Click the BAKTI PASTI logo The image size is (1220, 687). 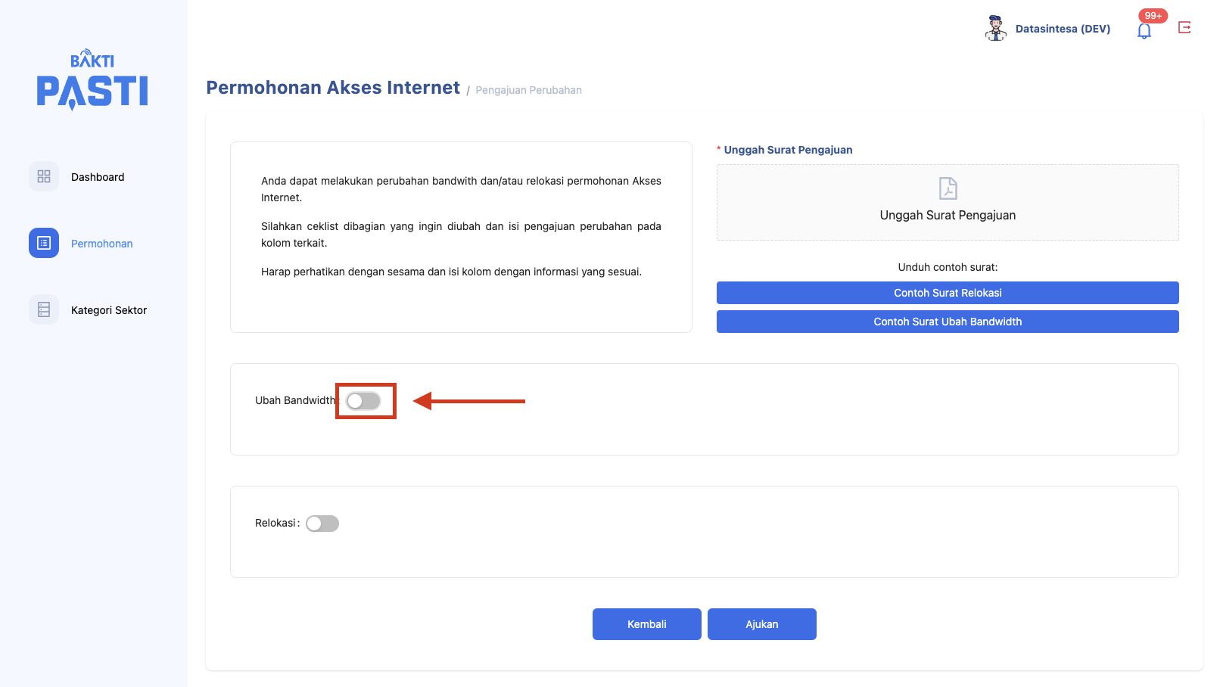92,80
